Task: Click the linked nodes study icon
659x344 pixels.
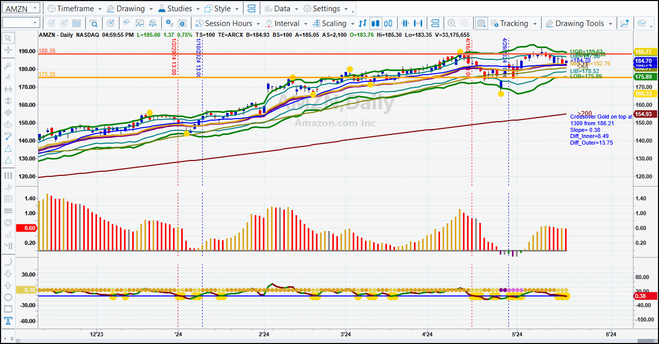Action: pos(153,23)
